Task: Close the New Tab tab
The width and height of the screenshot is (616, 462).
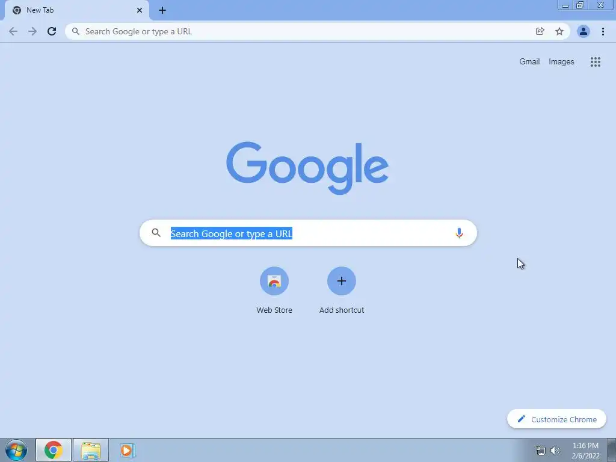Action: click(139, 10)
